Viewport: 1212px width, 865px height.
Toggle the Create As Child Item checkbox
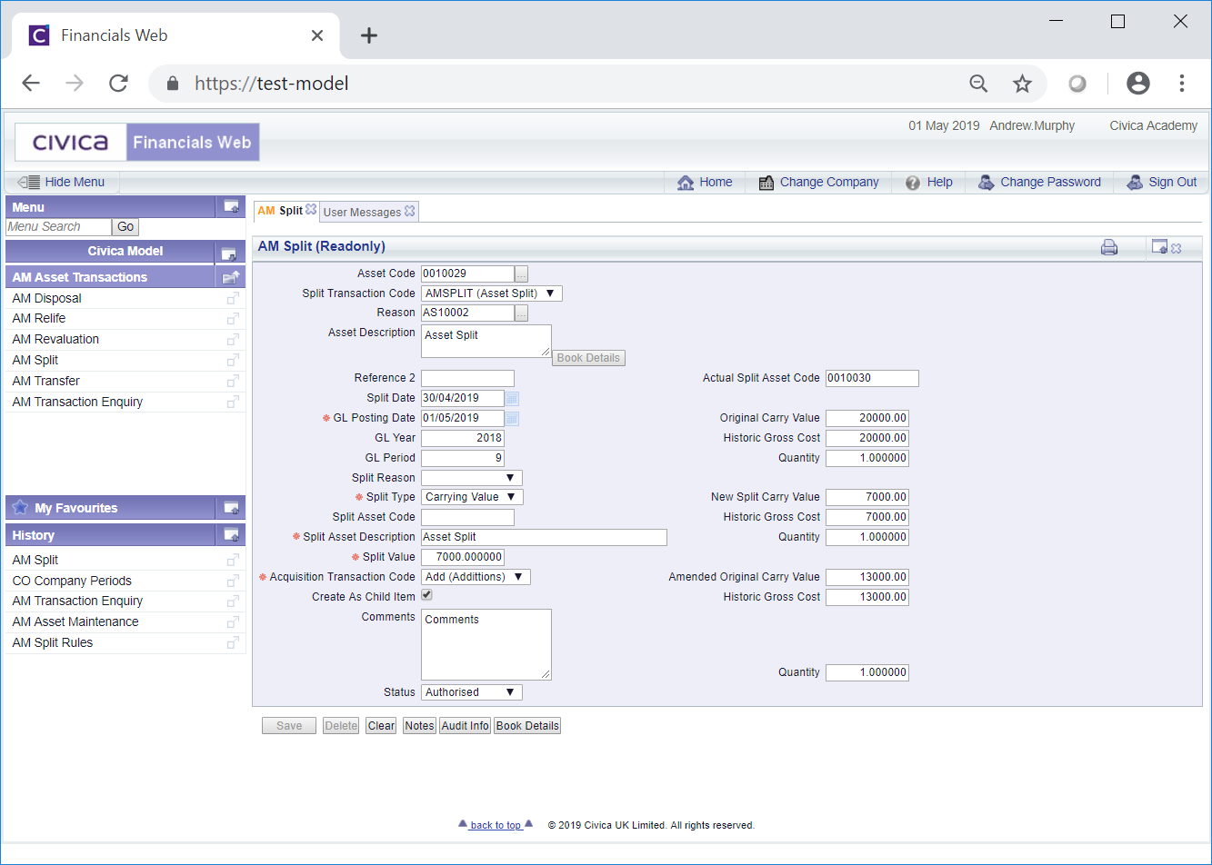pyautogui.click(x=426, y=596)
